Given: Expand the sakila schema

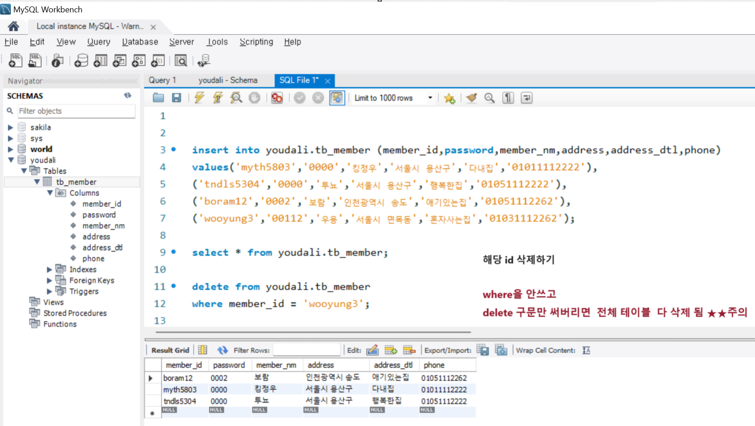Looking at the screenshot, I should [x=10, y=127].
